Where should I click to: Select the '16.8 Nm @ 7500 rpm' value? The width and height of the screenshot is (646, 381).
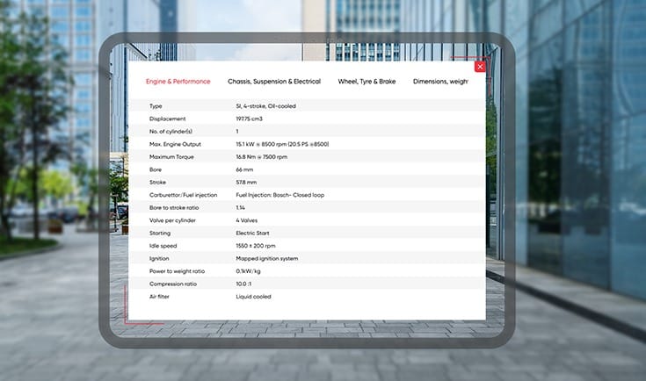[262, 157]
